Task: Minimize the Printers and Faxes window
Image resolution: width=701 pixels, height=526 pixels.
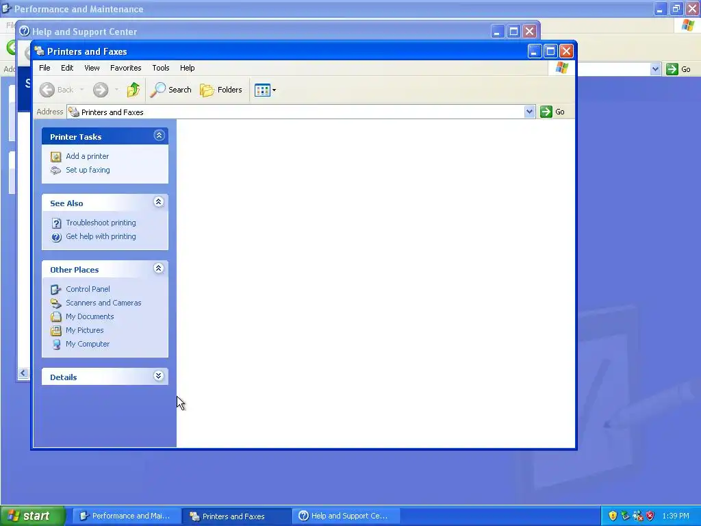Action: click(x=534, y=51)
